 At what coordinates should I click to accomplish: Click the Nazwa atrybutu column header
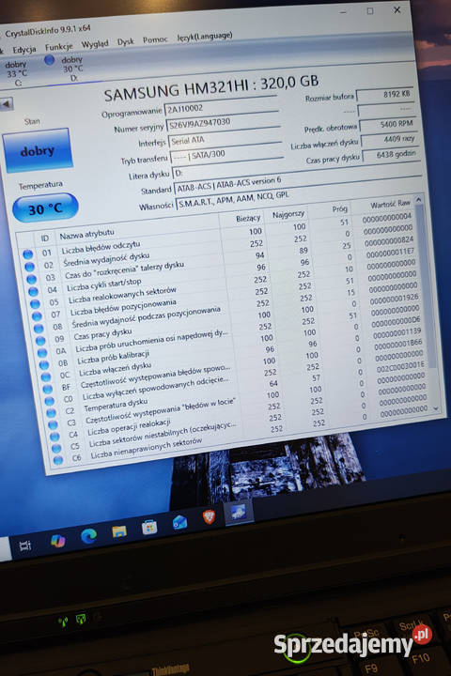[x=86, y=234]
